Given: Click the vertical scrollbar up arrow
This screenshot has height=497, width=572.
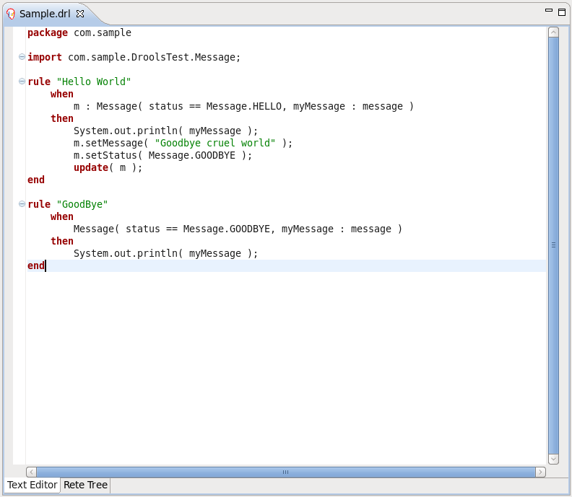Looking at the screenshot, I should click(x=553, y=32).
